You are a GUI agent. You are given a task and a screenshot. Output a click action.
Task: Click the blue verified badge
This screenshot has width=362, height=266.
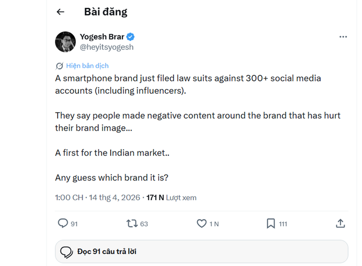[x=130, y=37]
